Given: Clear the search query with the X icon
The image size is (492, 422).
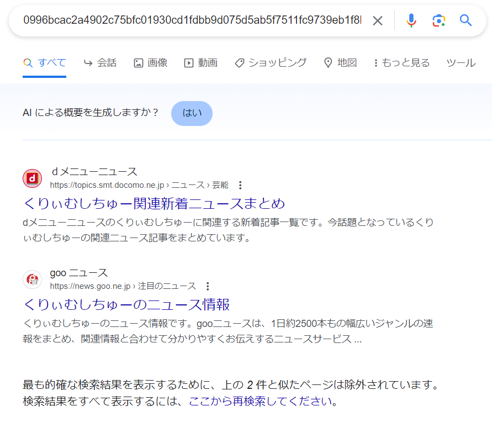Looking at the screenshot, I should 378,20.
